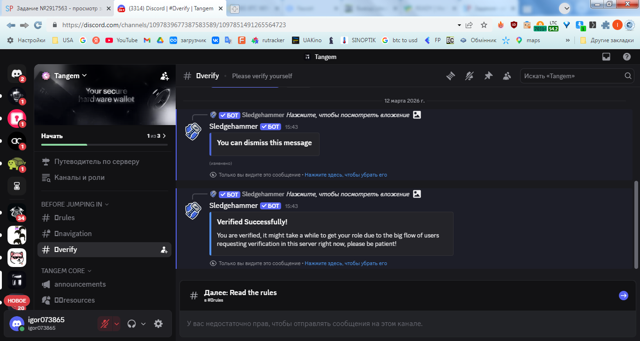Screen dimensions: 640x341
Task: Open the Tangem server invite people icon
Action: 164,76
